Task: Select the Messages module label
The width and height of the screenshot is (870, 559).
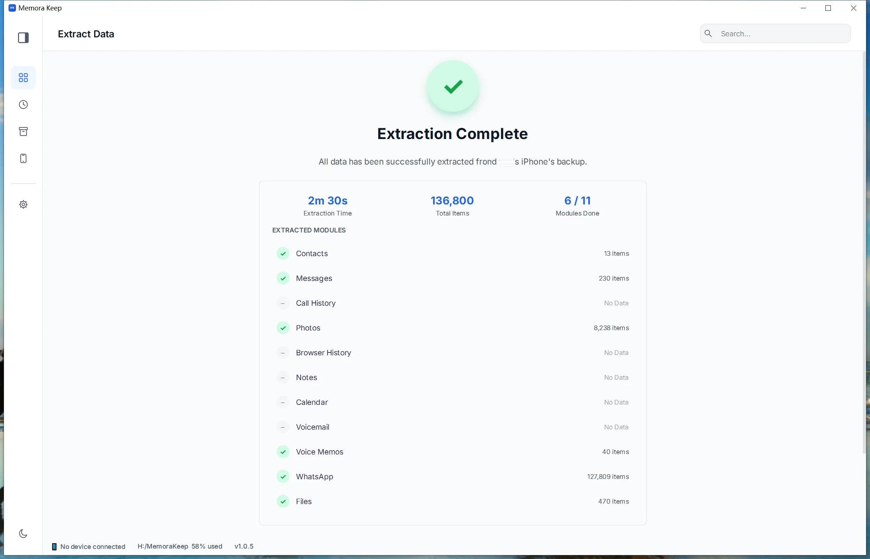Action: [314, 278]
